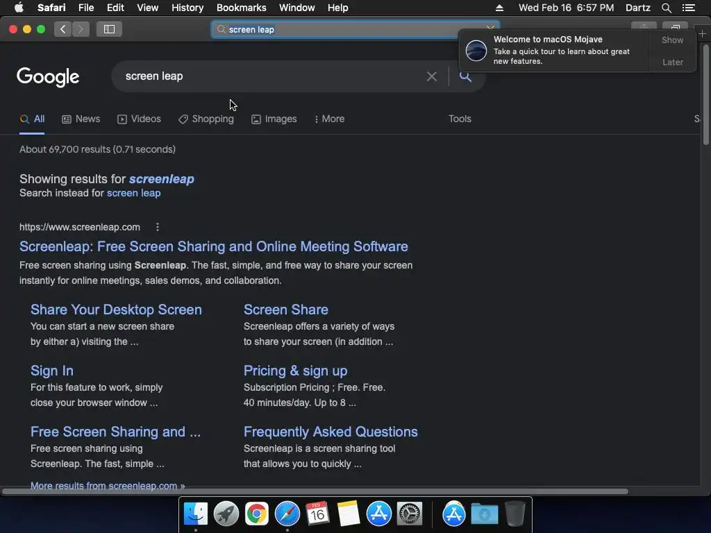Submit the search with the magnifier icon
This screenshot has width=711, height=533.
pyautogui.click(x=465, y=76)
